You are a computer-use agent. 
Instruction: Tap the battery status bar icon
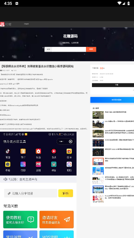point(128,3)
